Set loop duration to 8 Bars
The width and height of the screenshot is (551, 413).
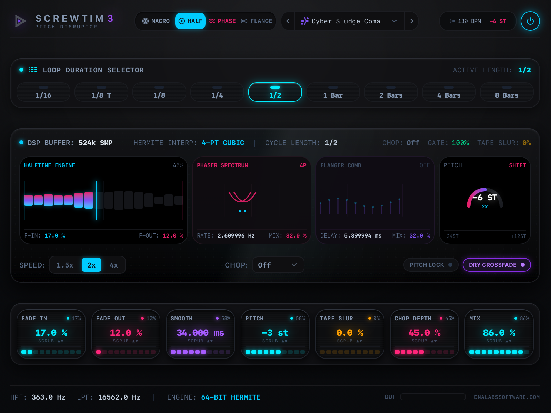click(x=507, y=92)
